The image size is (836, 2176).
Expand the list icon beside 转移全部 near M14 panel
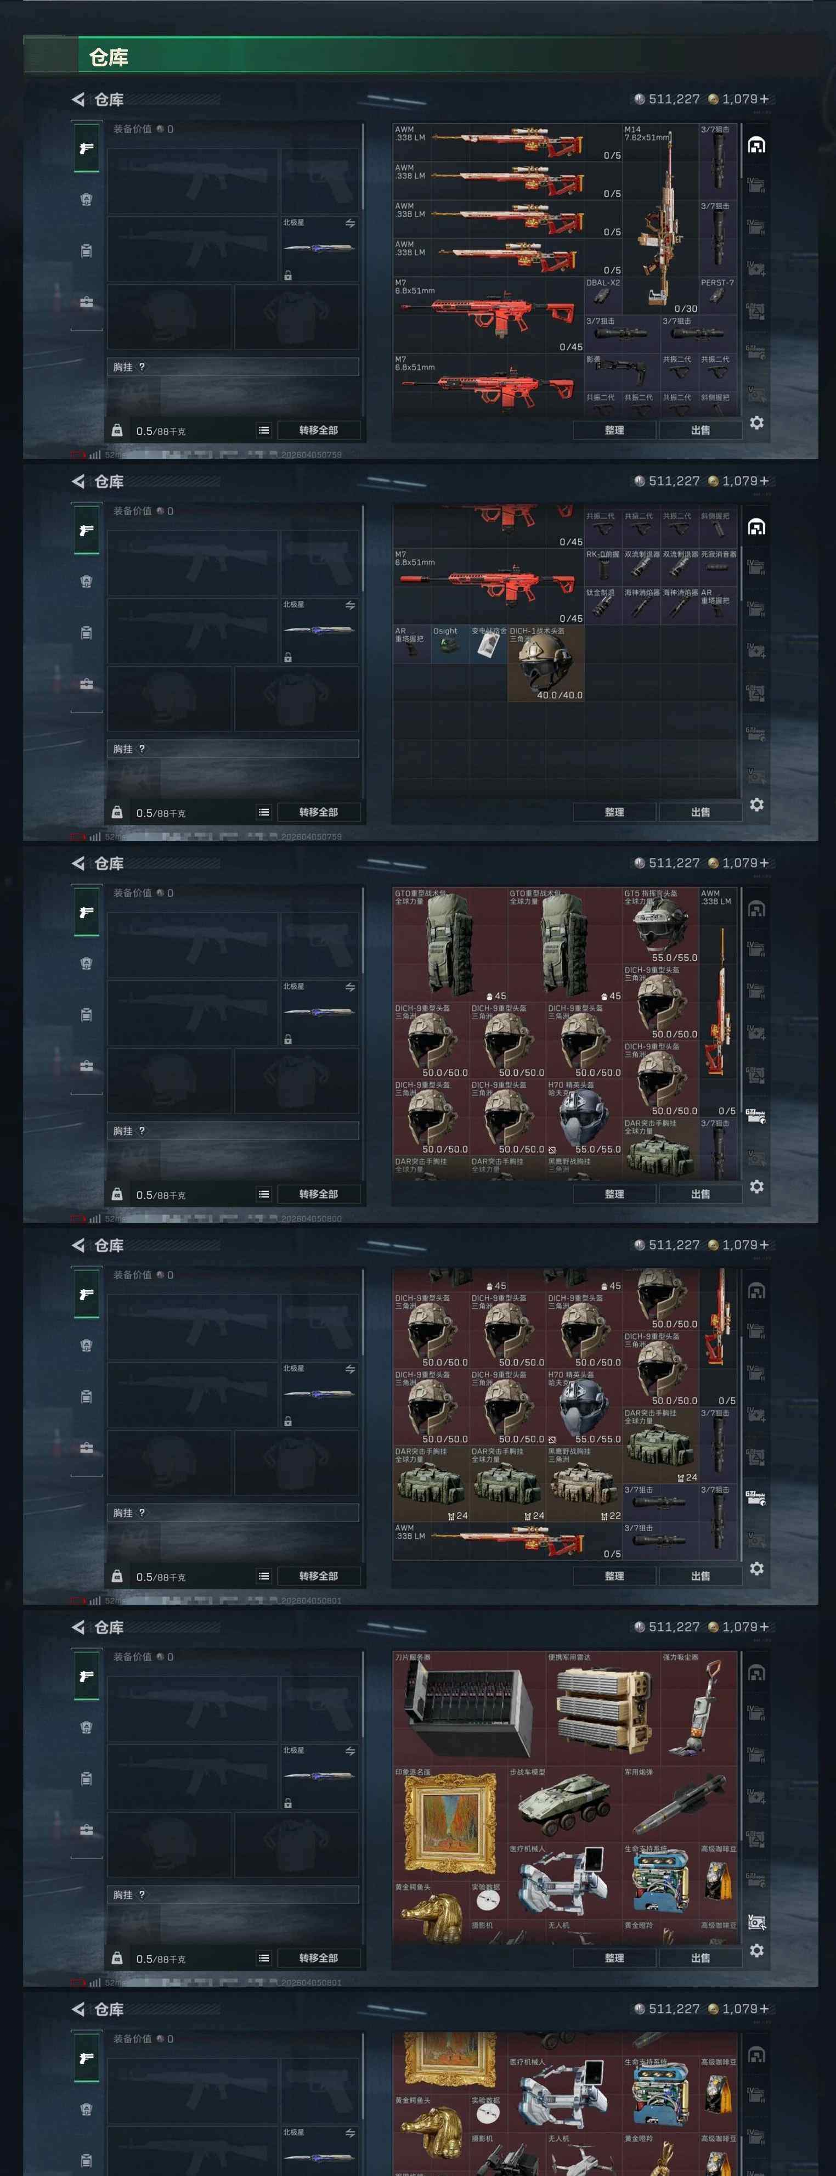(264, 430)
